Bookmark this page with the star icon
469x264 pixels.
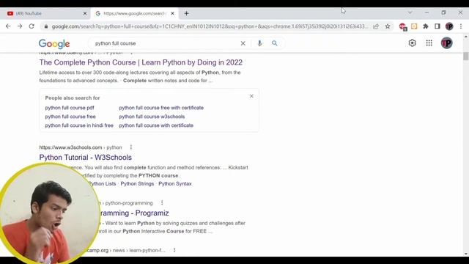click(x=388, y=26)
